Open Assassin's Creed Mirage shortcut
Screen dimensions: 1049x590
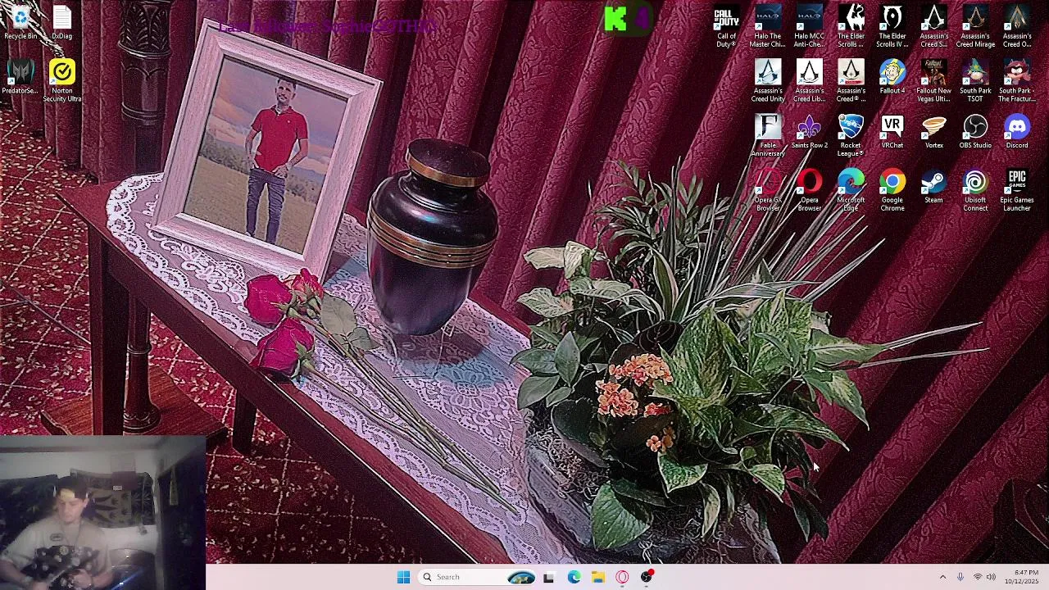click(x=975, y=26)
